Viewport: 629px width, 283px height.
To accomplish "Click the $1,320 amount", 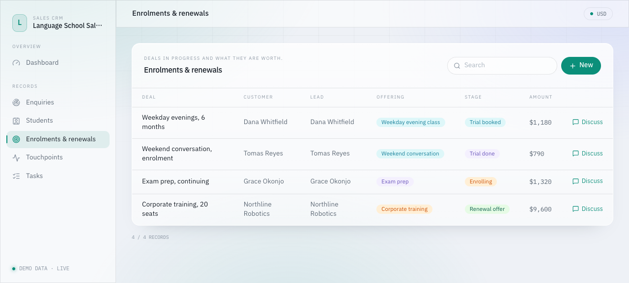I will coord(541,181).
